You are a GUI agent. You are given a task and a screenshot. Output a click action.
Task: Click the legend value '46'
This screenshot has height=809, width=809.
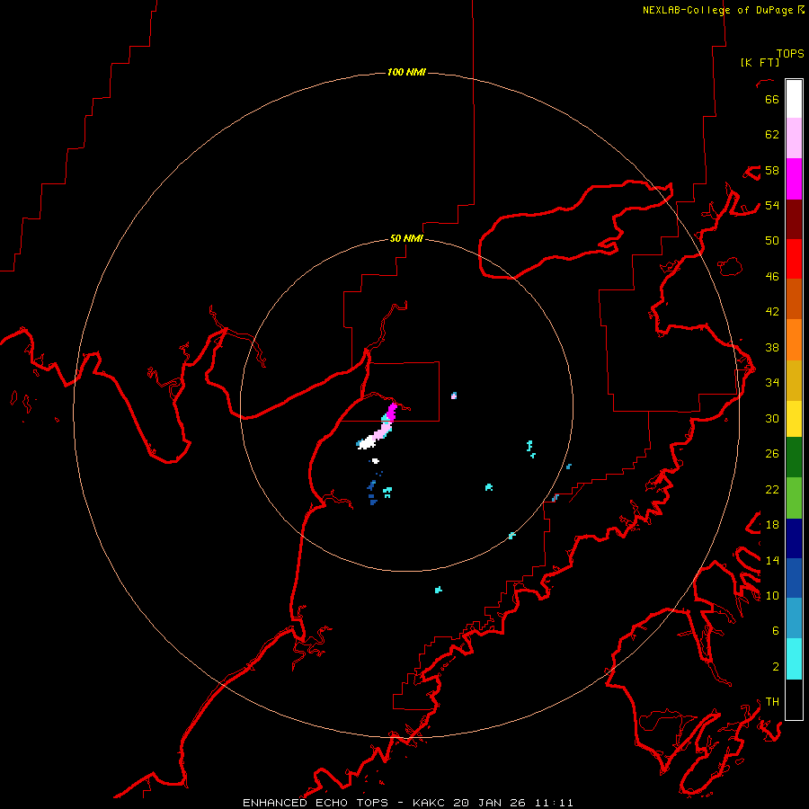[772, 277]
